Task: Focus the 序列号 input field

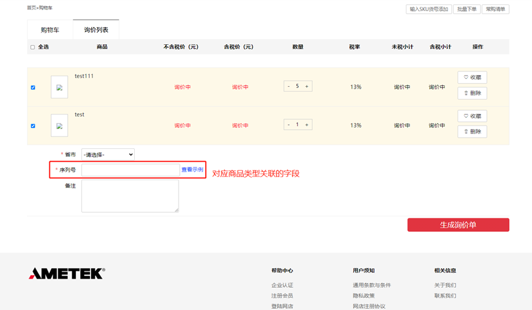Action: point(131,170)
